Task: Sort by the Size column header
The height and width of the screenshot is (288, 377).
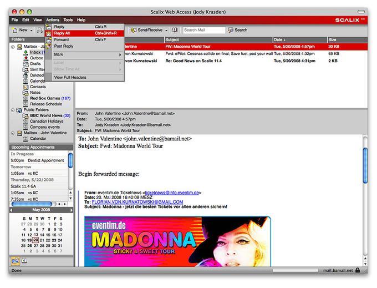Action: tap(348, 40)
